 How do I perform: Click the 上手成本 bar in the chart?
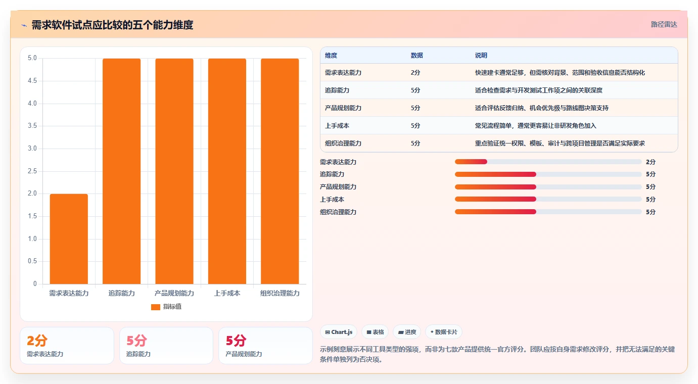click(227, 171)
